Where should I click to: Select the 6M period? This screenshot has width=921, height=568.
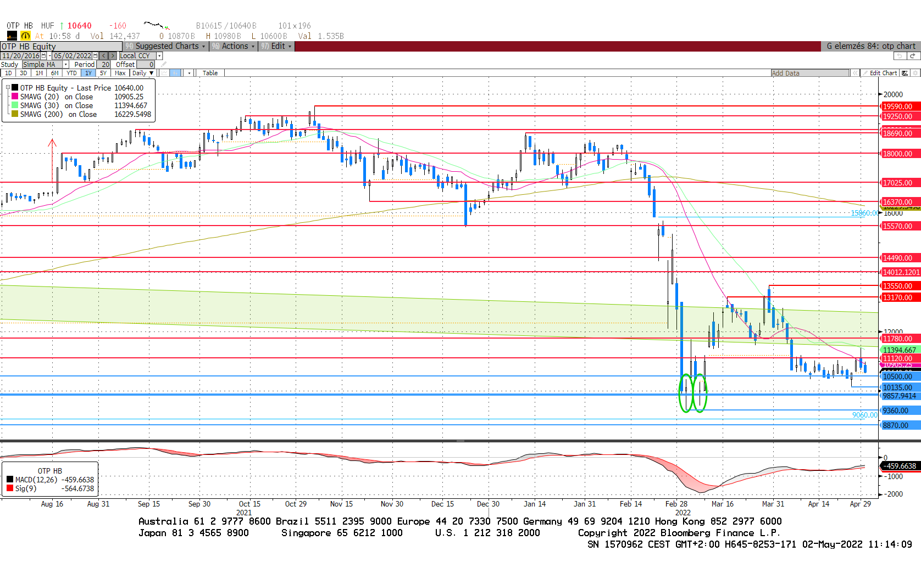pyautogui.click(x=54, y=73)
